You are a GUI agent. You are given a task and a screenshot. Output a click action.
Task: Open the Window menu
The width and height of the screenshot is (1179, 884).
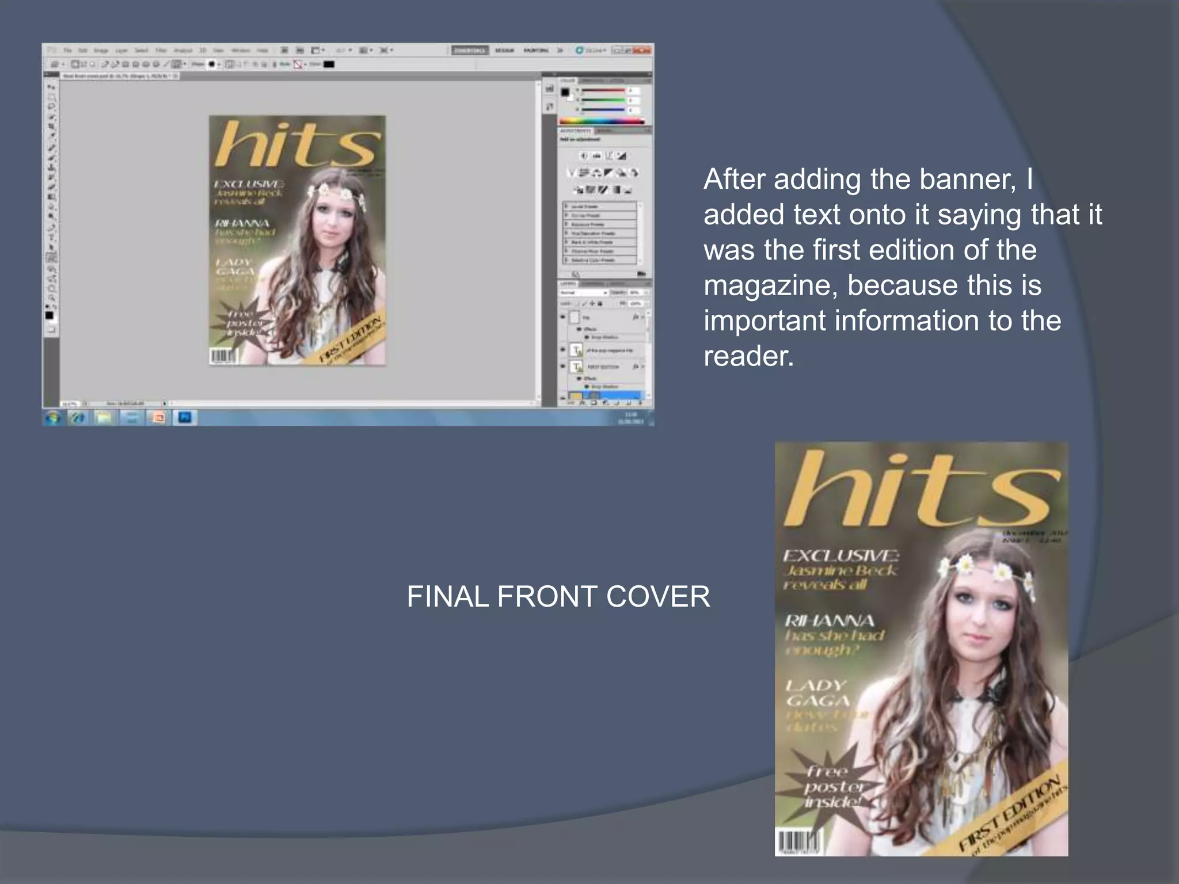(241, 51)
